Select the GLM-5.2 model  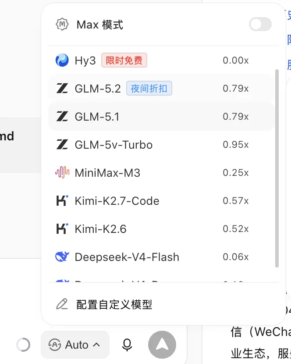(161, 89)
